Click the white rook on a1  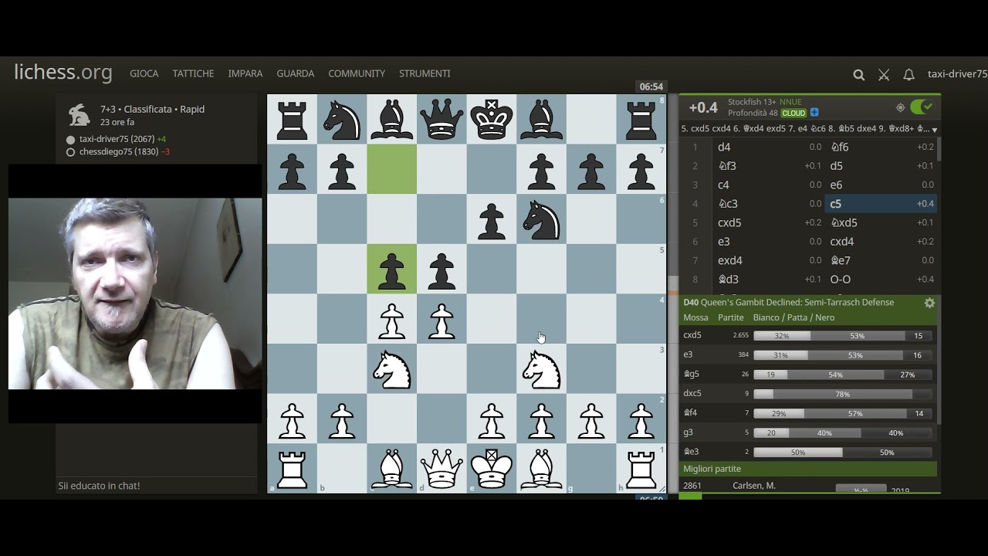(x=292, y=468)
